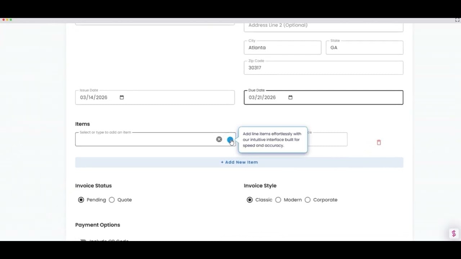The width and height of the screenshot is (461, 259).
Task: Open the item selection combo box
Action: pos(144,139)
